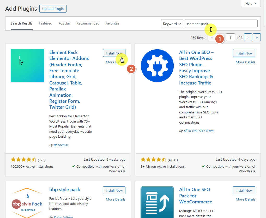The height and width of the screenshot is (218, 266).
Task: Click the Upload Plugin button
Action: tap(53, 9)
